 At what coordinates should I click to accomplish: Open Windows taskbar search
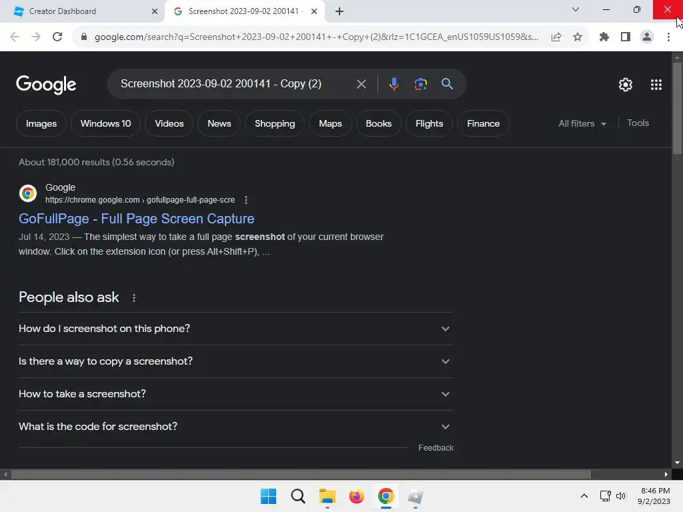(x=298, y=496)
